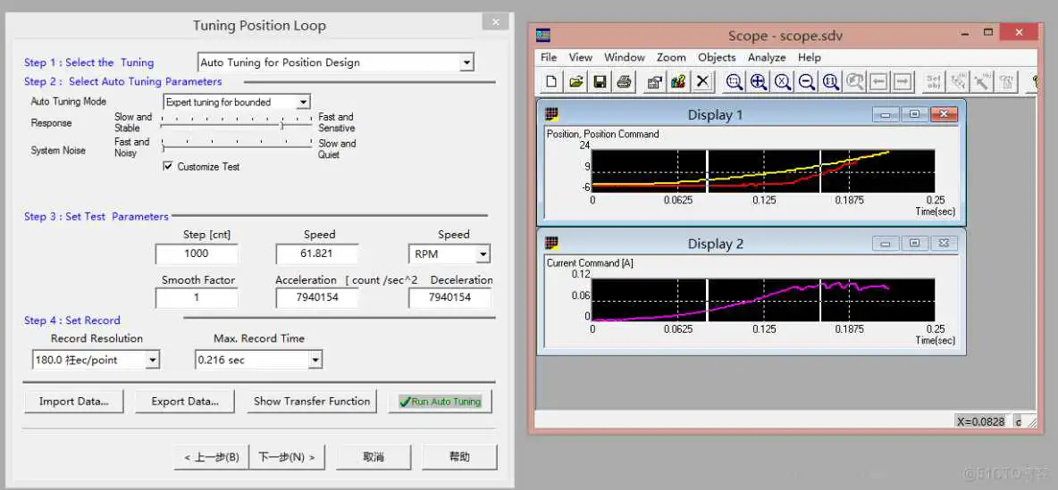The image size is (1058, 490).
Task: Click the 下一步(N) next button
Action: click(288, 457)
